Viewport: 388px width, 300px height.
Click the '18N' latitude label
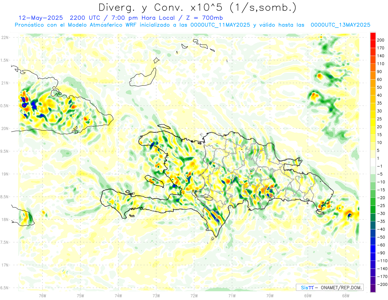click(x=5, y=219)
